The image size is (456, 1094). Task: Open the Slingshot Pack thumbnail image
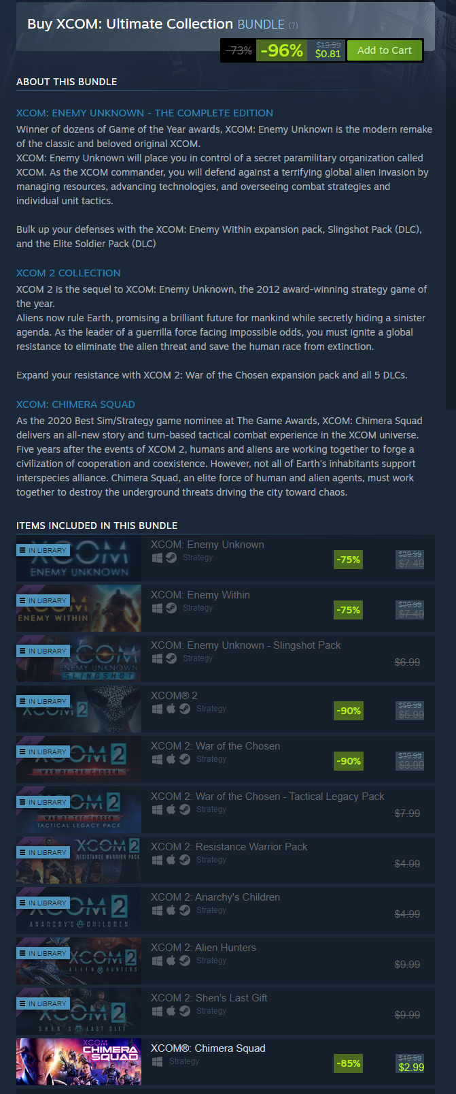point(79,659)
